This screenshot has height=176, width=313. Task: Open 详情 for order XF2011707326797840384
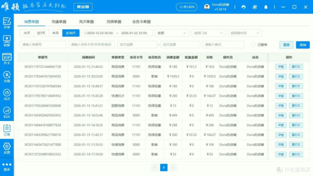pos(281,86)
